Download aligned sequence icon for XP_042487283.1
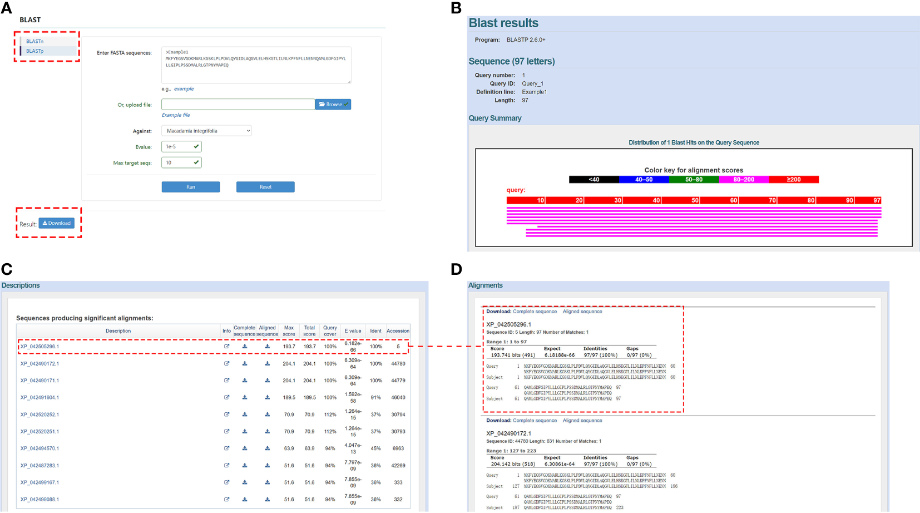The image size is (920, 513). click(268, 466)
